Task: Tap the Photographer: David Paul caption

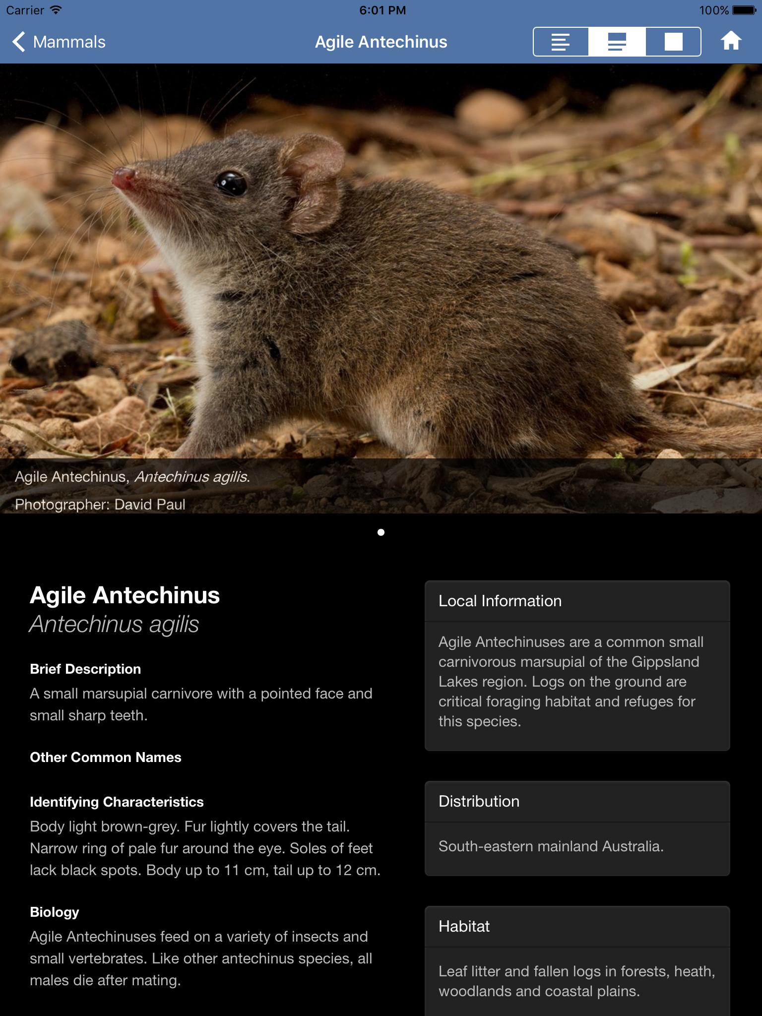Action: click(x=100, y=504)
